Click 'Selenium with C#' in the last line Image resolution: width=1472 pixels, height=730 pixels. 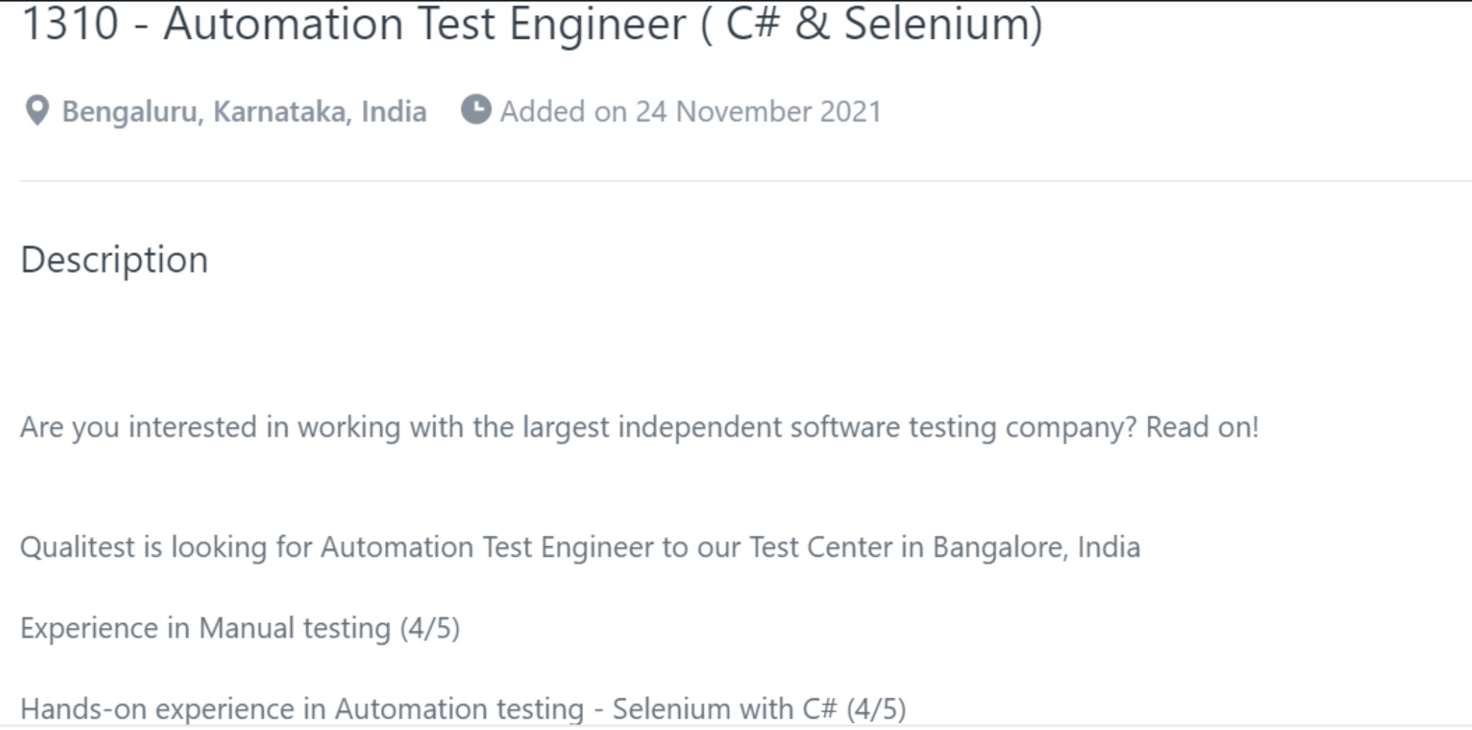724,709
